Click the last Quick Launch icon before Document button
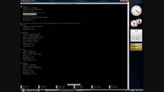Screen dimensions: 164x92 (38, 91)
